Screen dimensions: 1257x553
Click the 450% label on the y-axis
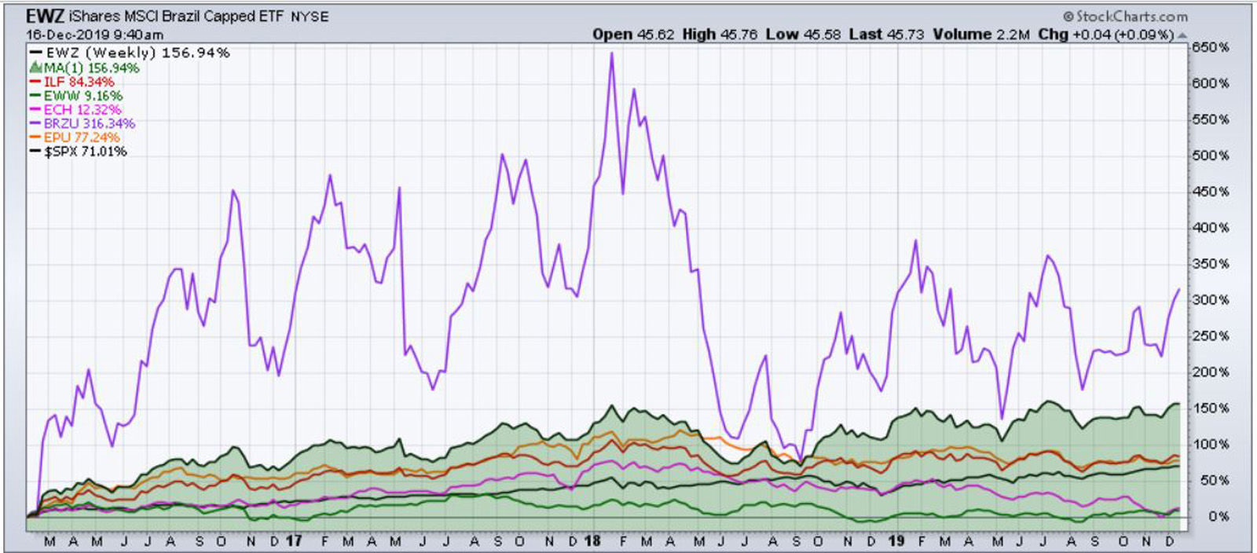click(1210, 192)
